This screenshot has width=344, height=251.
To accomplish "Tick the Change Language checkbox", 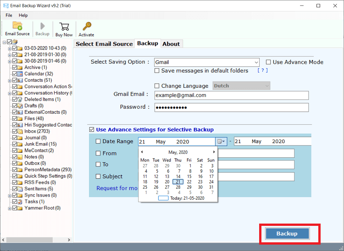I will 157,86.
